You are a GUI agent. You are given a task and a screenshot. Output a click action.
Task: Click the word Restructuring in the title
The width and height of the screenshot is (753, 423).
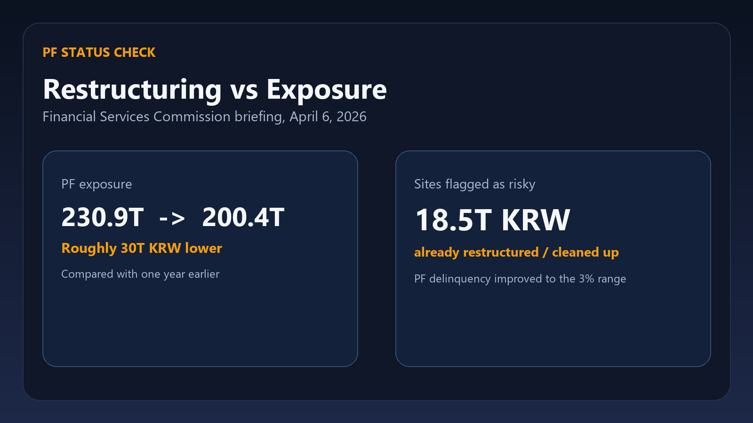pos(132,89)
